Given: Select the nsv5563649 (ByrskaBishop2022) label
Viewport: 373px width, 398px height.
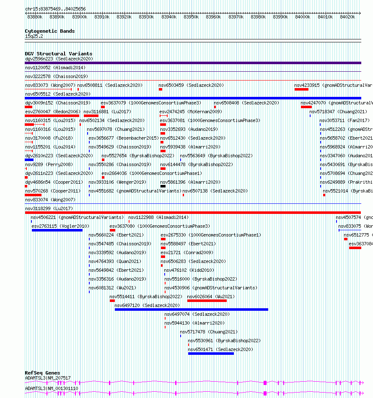Looking at the screenshot, I should click(x=216, y=156).
